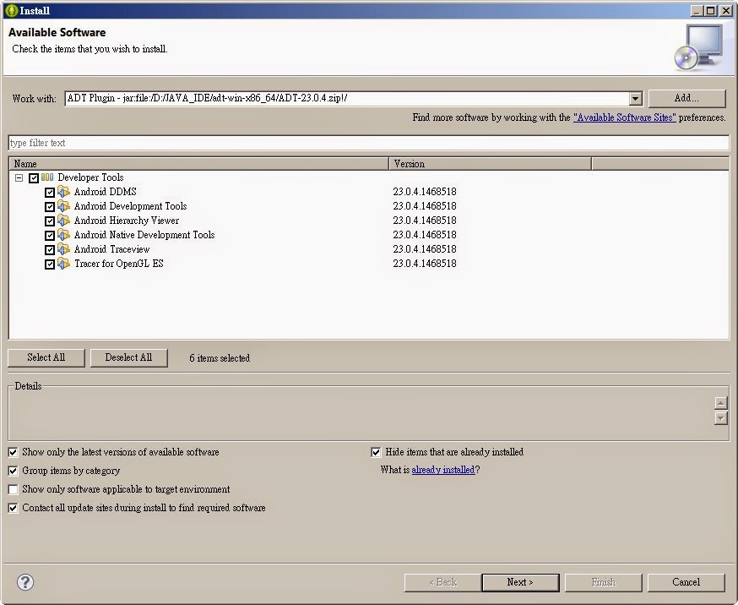Disable Contact all update sites during install
The image size is (738, 605).
pyautogui.click(x=14, y=508)
